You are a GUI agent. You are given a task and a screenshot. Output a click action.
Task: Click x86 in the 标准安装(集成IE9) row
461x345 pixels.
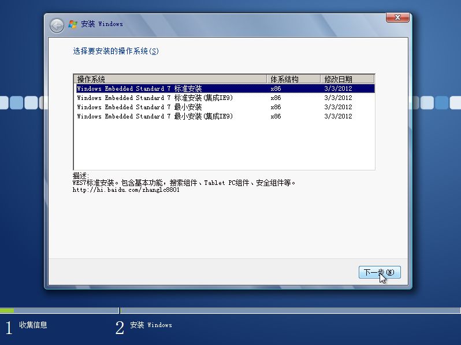276,98
